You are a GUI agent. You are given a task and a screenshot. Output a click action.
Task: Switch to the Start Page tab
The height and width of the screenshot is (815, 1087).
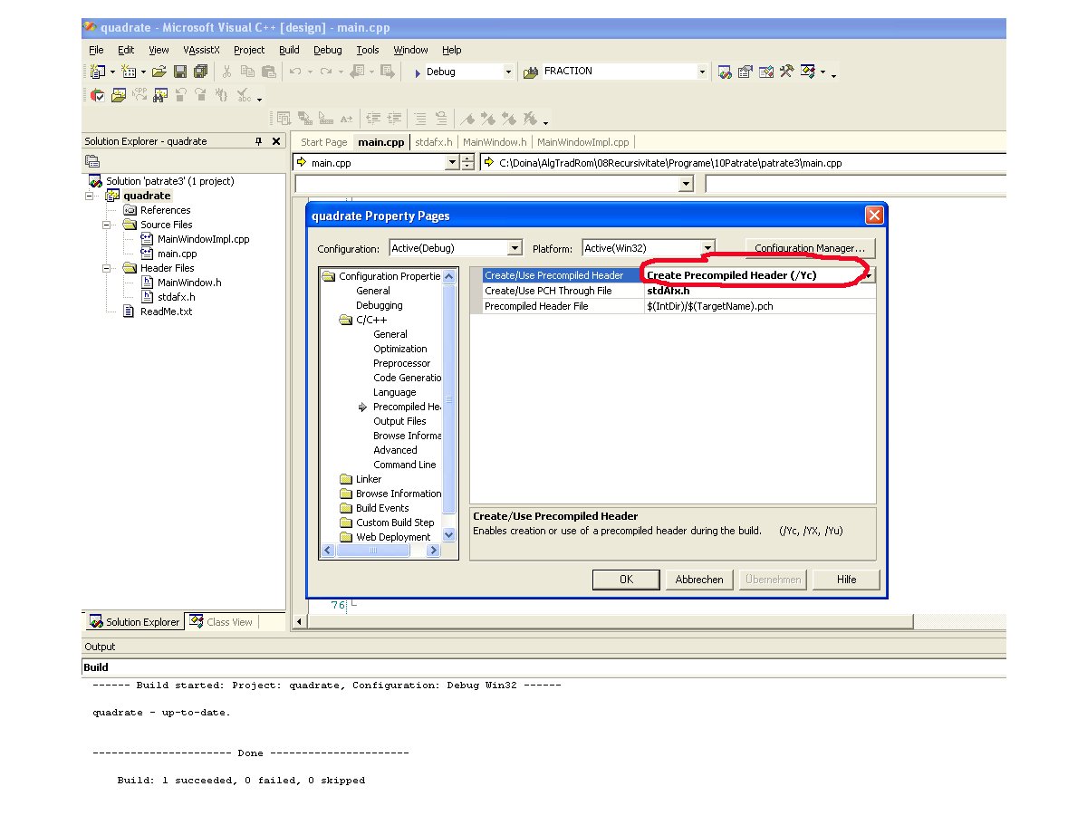click(323, 142)
